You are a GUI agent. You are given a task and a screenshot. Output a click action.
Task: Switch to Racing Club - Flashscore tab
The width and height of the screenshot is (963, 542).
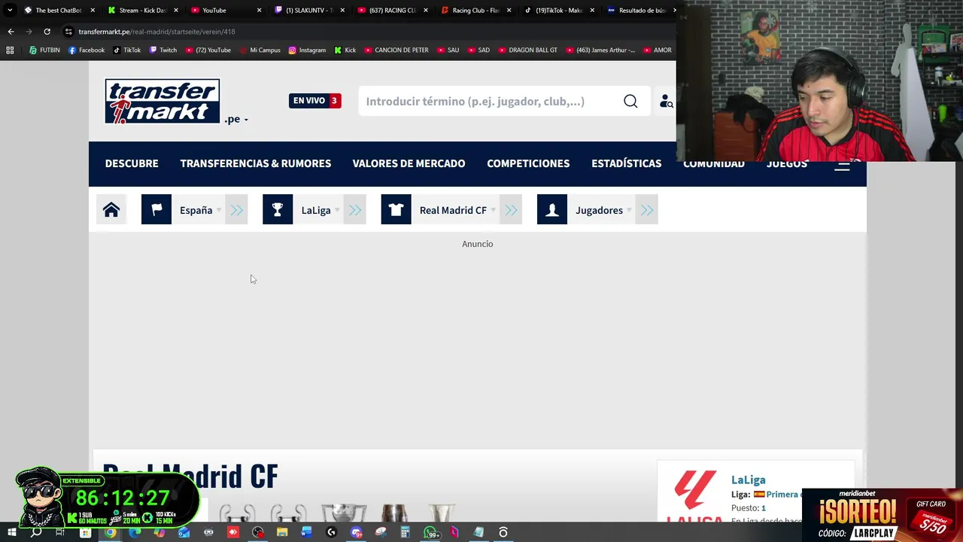(475, 11)
